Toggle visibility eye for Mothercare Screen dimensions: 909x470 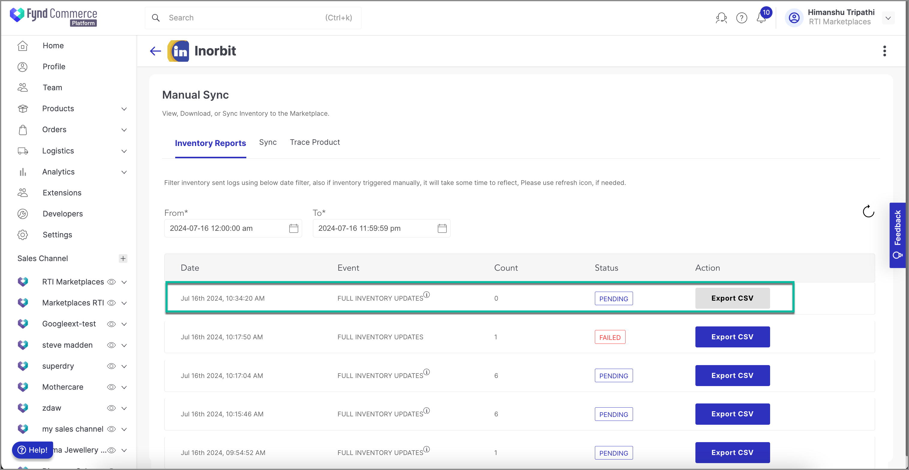pyautogui.click(x=111, y=387)
